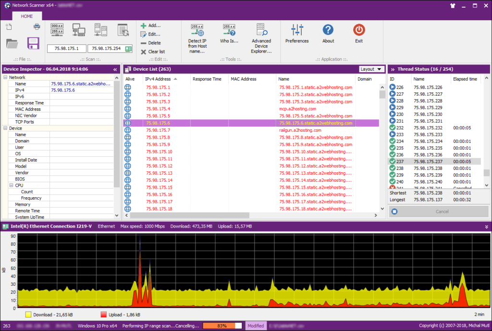Select the Scan IP range tool
The height and width of the screenshot is (331, 492).
coord(57,30)
